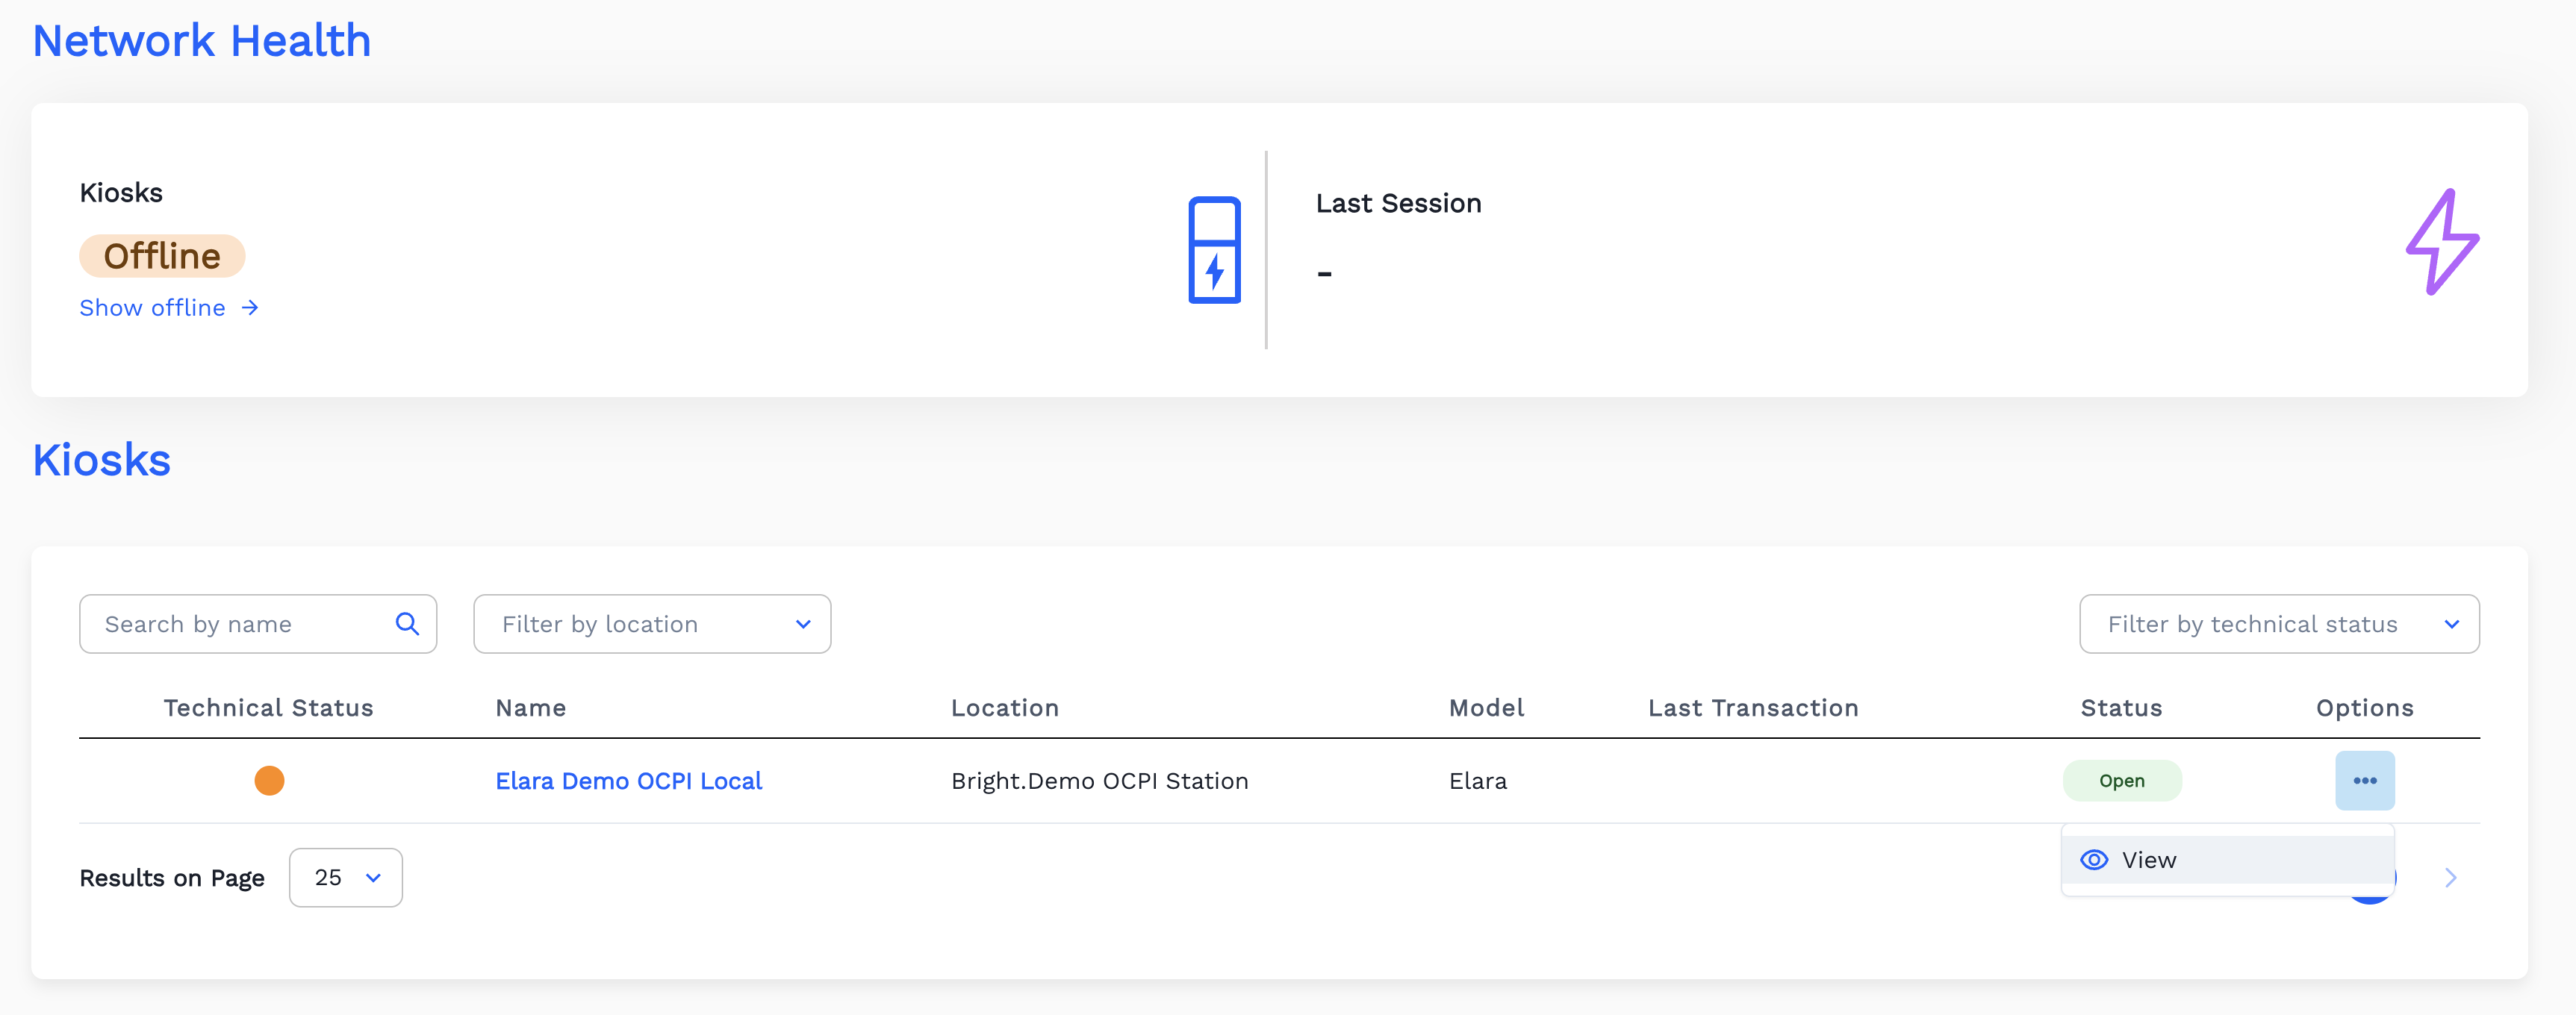
Task: Change Results on Page from 25
Action: 346,877
